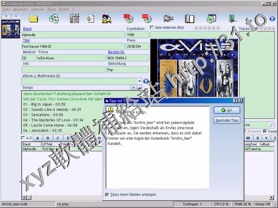Toggle the A-Z checkbox
The image size is (278, 208).
[x=23, y=138]
